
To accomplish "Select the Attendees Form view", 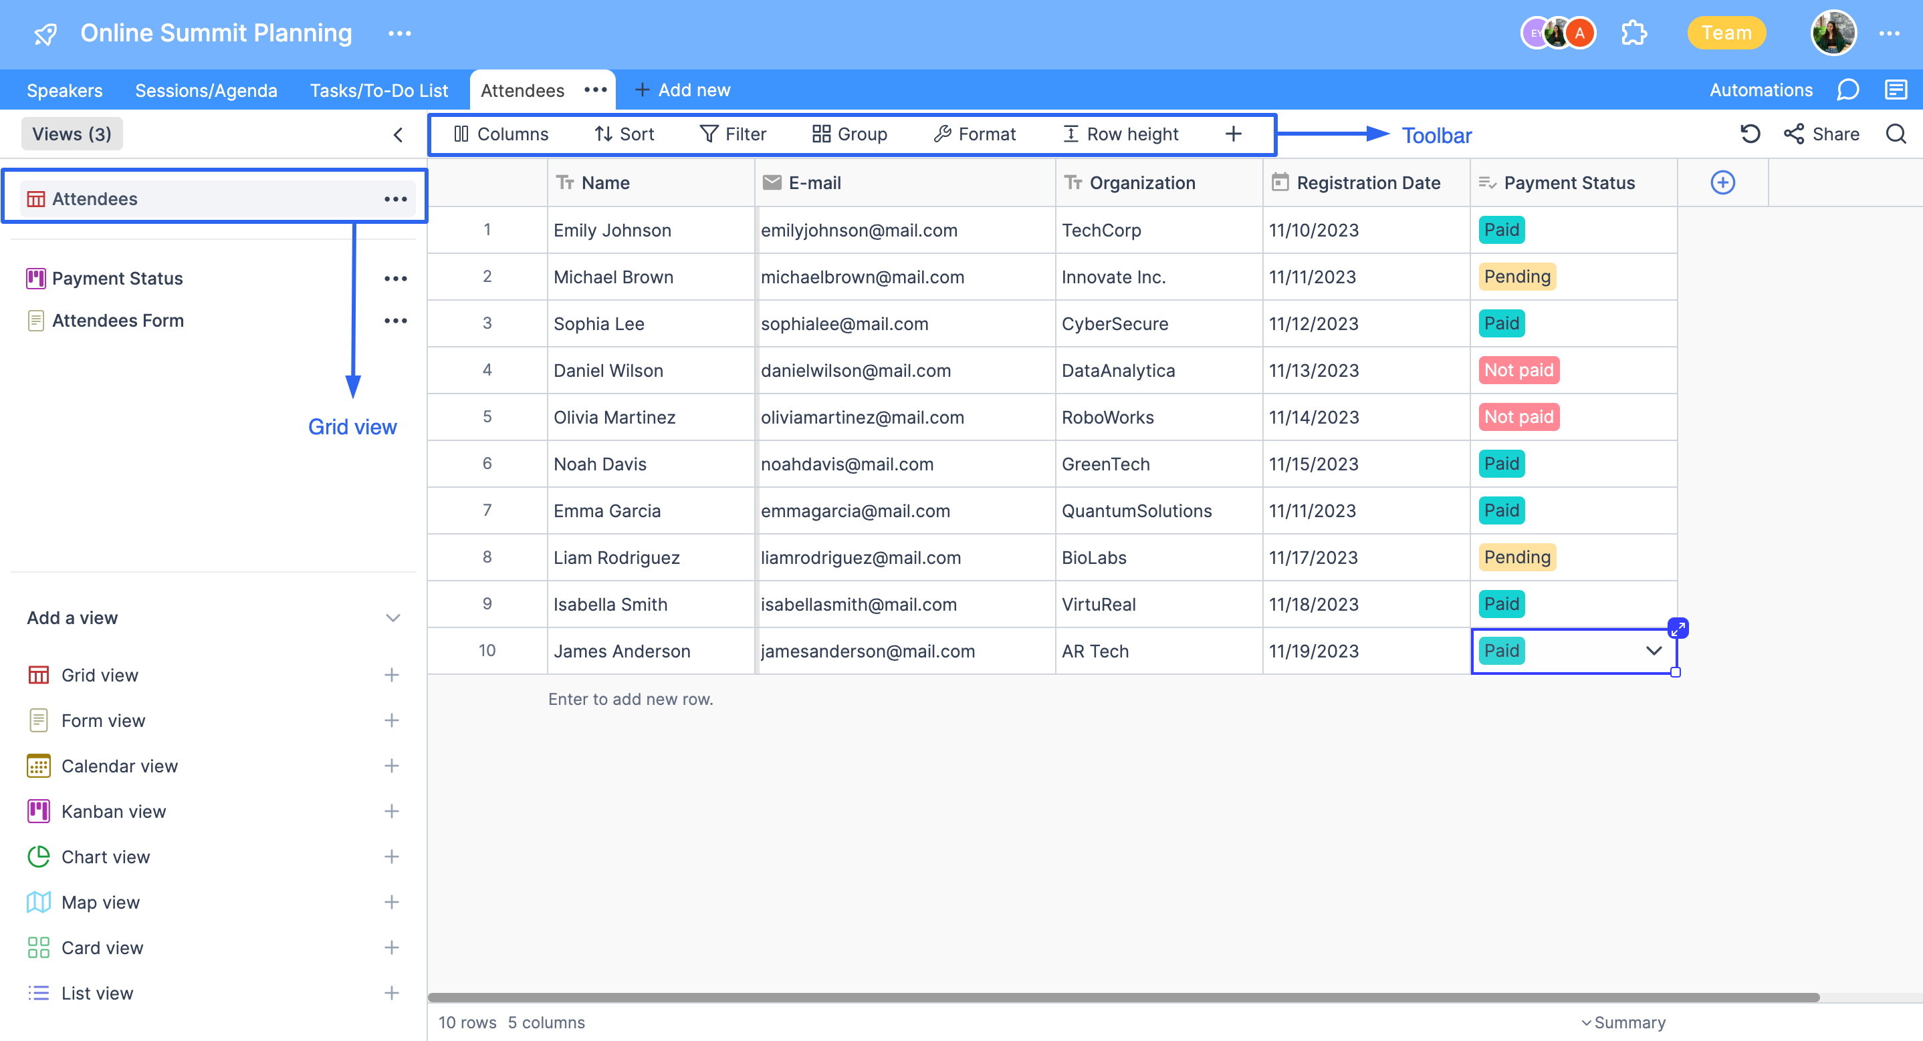I will tap(117, 321).
